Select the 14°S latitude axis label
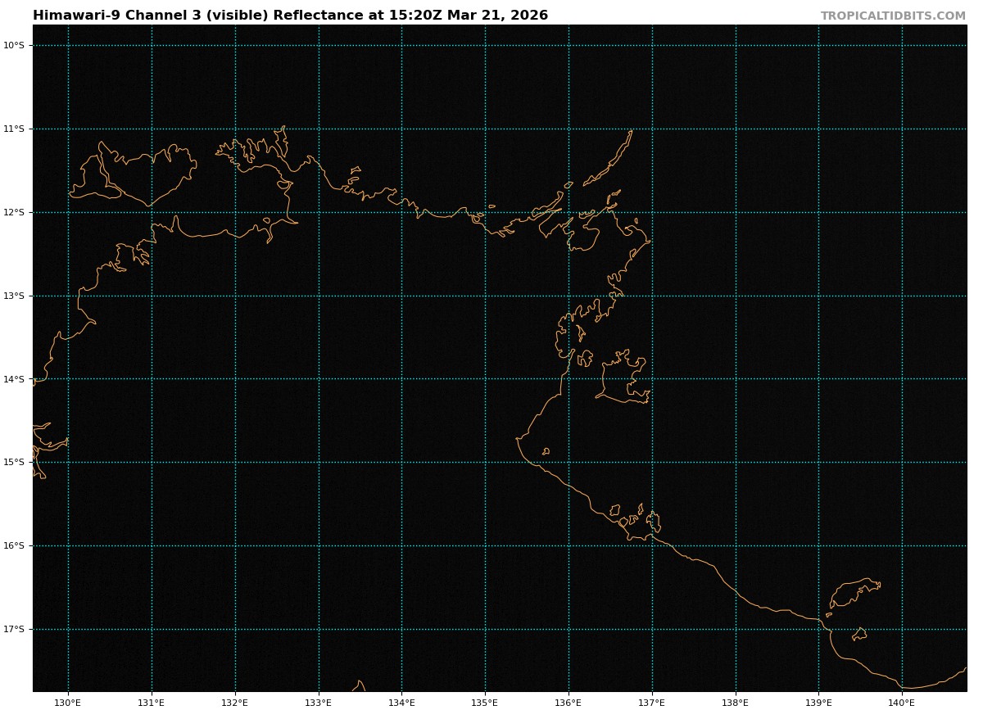The image size is (983, 710). (14, 379)
